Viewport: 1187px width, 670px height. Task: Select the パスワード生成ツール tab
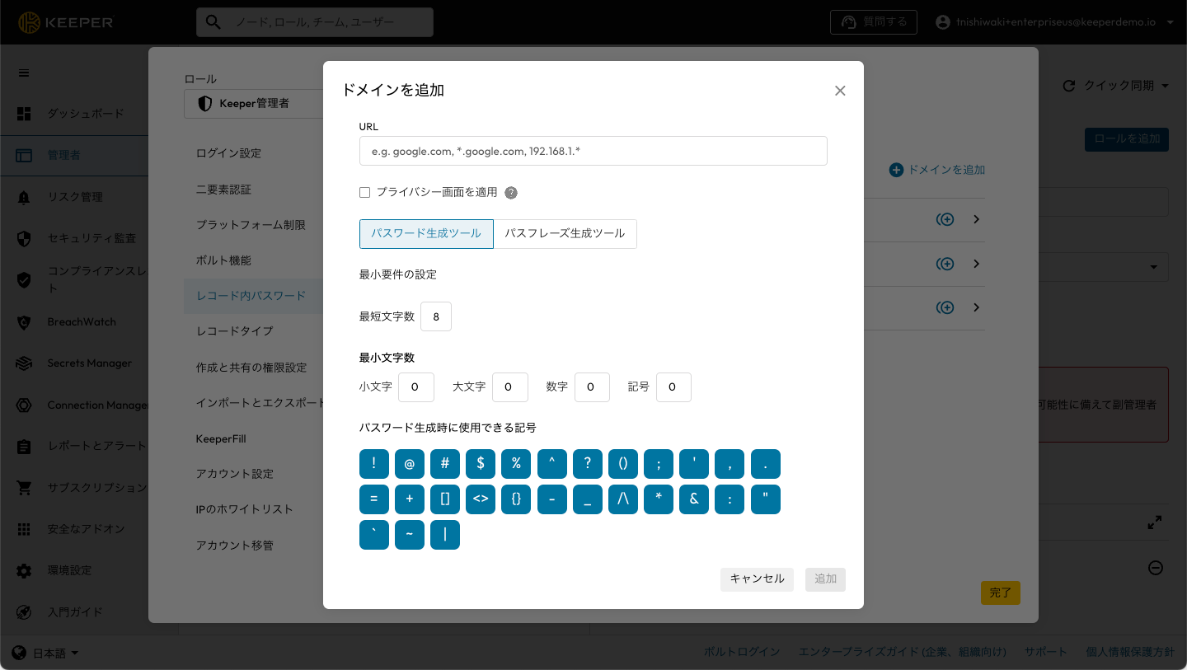426,234
